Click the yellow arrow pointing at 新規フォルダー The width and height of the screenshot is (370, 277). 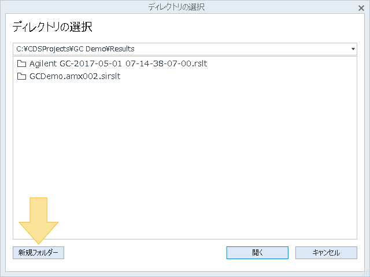point(39,220)
